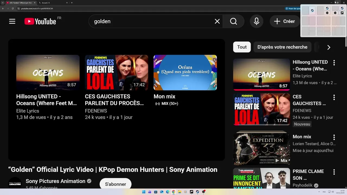Open the Psyhodelik channel name in sidebar
This screenshot has width=347, height=195.
pyautogui.click(x=303, y=185)
